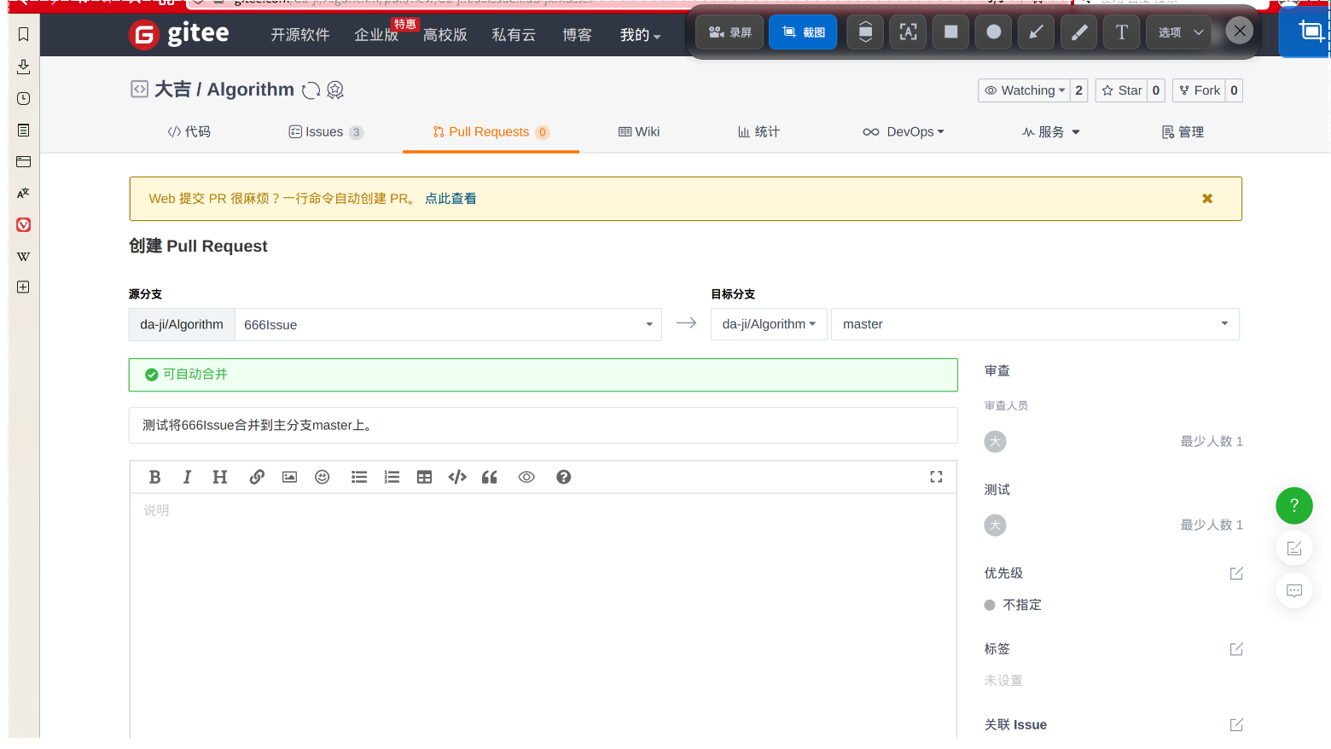Open 企业版 in top navigation
This screenshot has height=749, width=1331.
376,35
